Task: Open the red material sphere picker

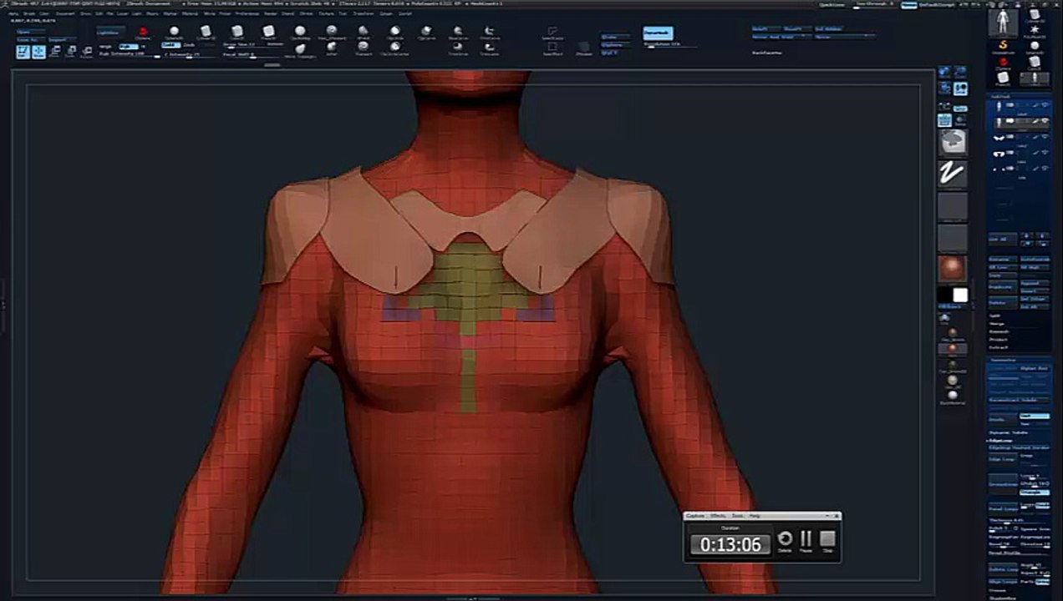Action: tap(953, 268)
